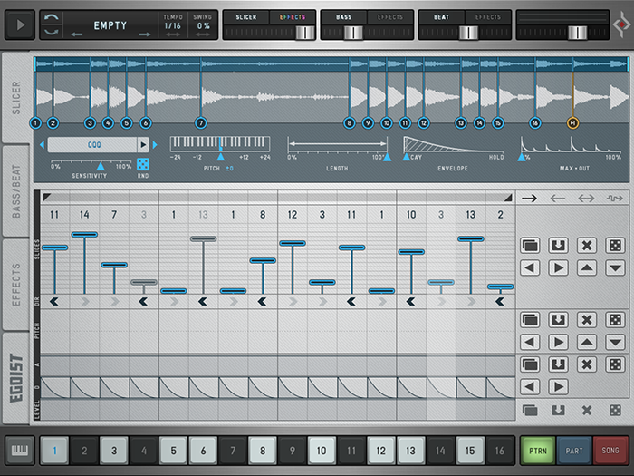Select ping-pong bidirectional arrow
Screen dimensions: 634x476
(x=586, y=198)
